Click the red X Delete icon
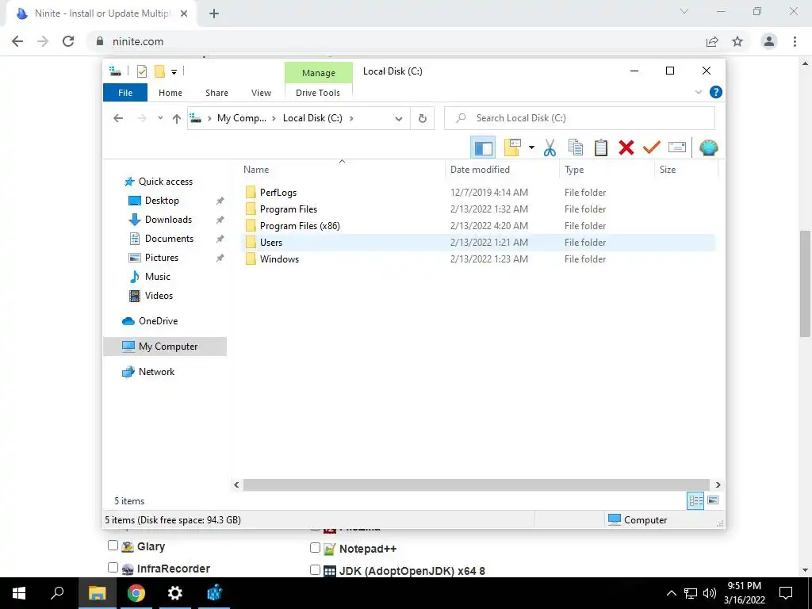Image resolution: width=812 pixels, height=609 pixels. pos(626,147)
